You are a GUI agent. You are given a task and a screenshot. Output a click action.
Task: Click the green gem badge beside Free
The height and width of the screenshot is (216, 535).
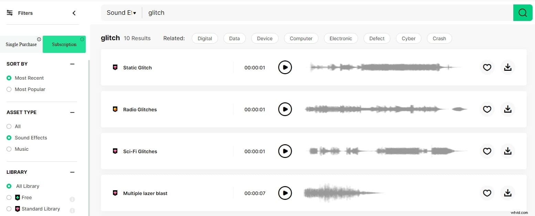tap(18, 197)
